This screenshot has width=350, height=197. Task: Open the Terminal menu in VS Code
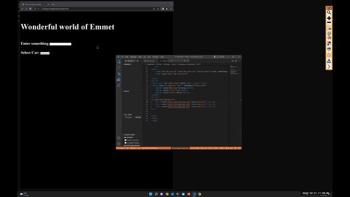pos(155,57)
